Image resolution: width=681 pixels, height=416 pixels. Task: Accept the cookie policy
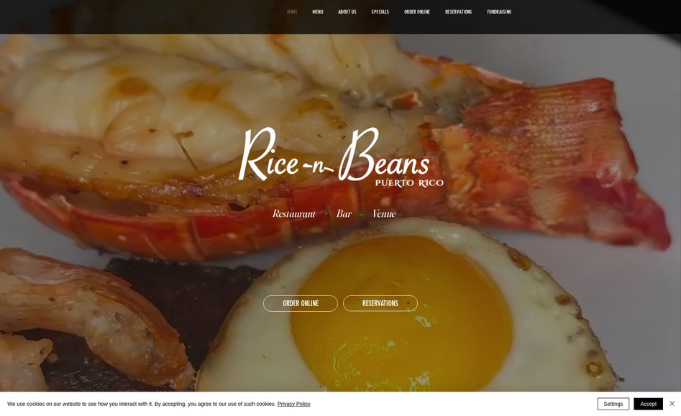tap(649, 403)
